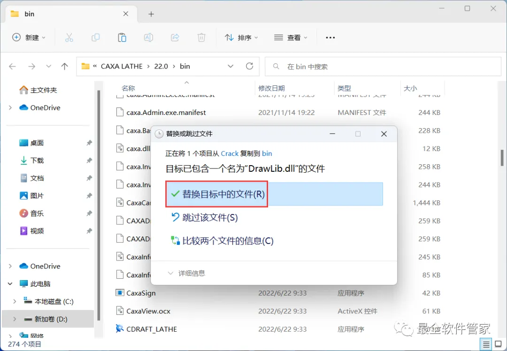This screenshot has height=351, width=507.
Task: Choose 跳过该文件(S) in the dialog
Action: click(205, 218)
